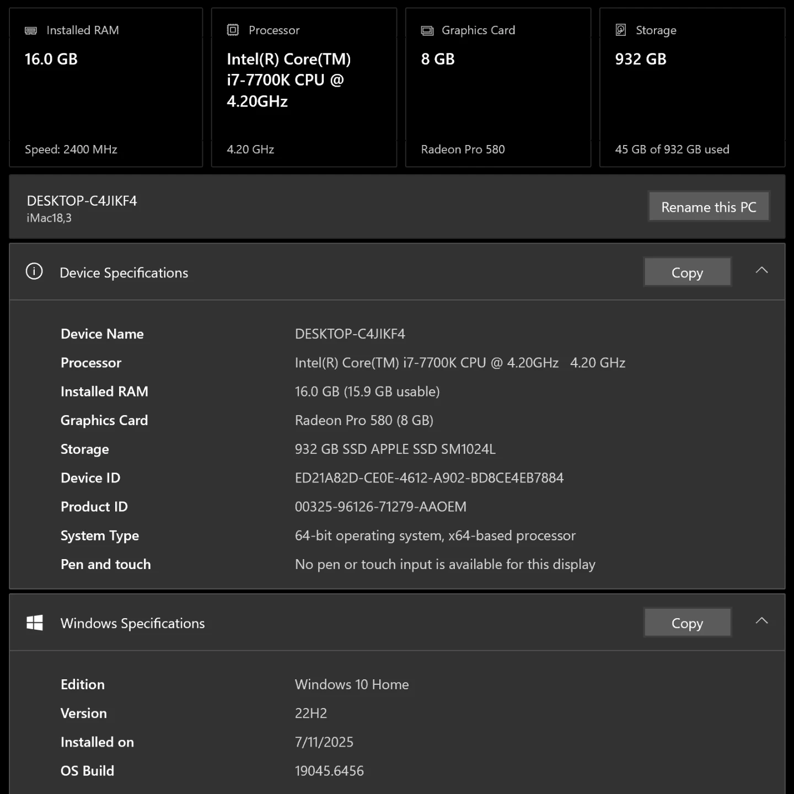The height and width of the screenshot is (794, 794).
Task: Click the iMac18,3 model label
Action: coord(49,218)
